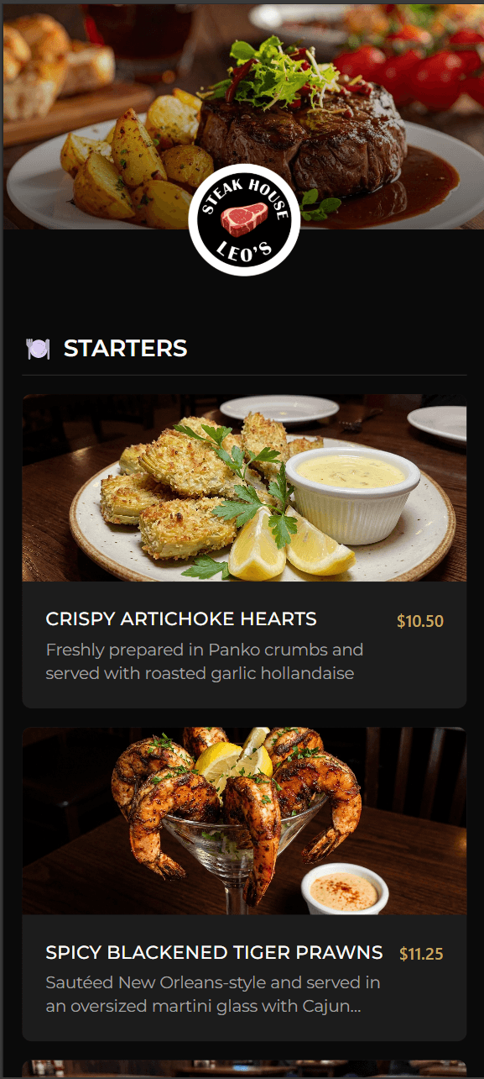Click the dipping sauce ramekin in the prawns photo
The image size is (484, 1079).
[x=345, y=888]
